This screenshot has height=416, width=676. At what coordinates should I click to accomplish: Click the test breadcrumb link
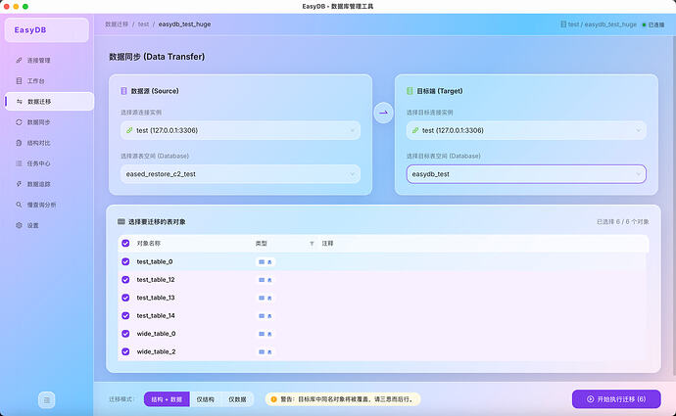point(143,24)
